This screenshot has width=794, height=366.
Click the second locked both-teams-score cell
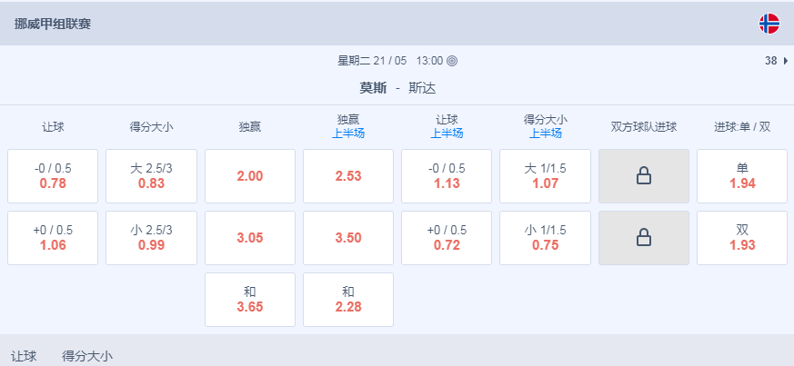(x=644, y=238)
